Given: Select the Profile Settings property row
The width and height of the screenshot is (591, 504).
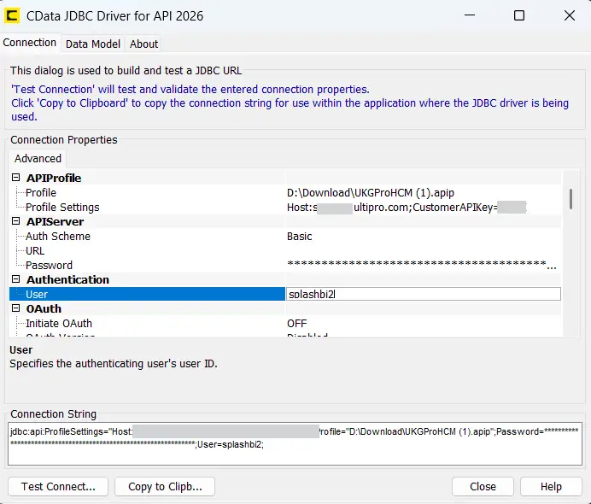Looking at the screenshot, I should click(285, 207).
